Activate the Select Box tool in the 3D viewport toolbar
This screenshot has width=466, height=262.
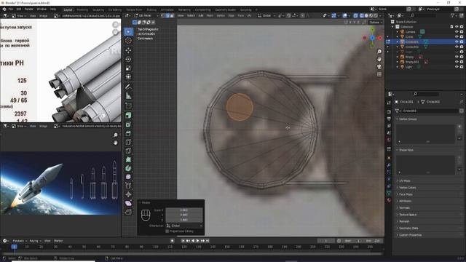pos(128,31)
